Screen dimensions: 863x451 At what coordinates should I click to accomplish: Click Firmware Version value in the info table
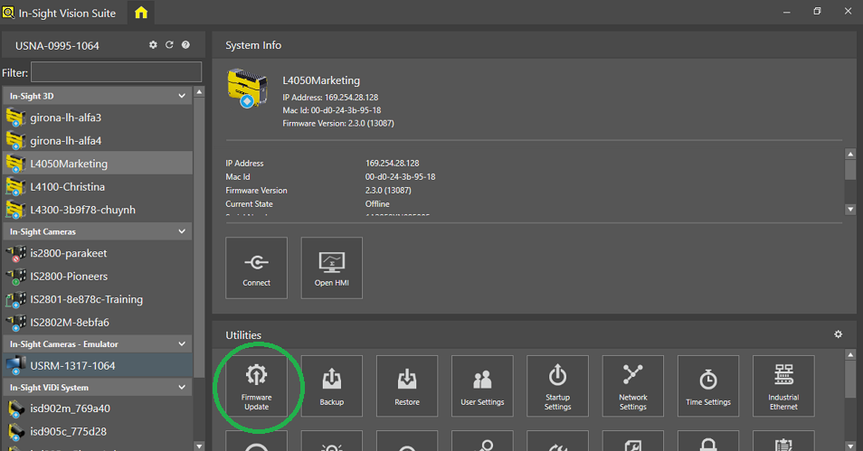388,191
